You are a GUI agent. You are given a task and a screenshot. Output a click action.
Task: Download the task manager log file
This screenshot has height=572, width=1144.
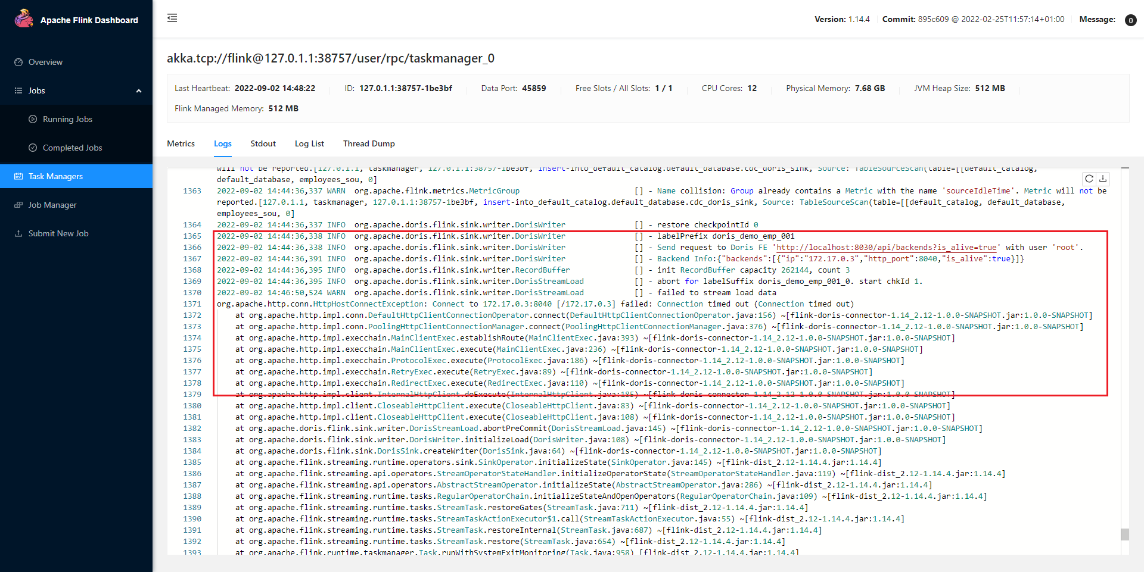click(1103, 179)
